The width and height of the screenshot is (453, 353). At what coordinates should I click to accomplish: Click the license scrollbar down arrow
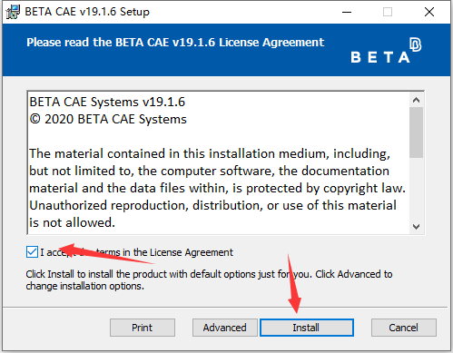point(417,227)
